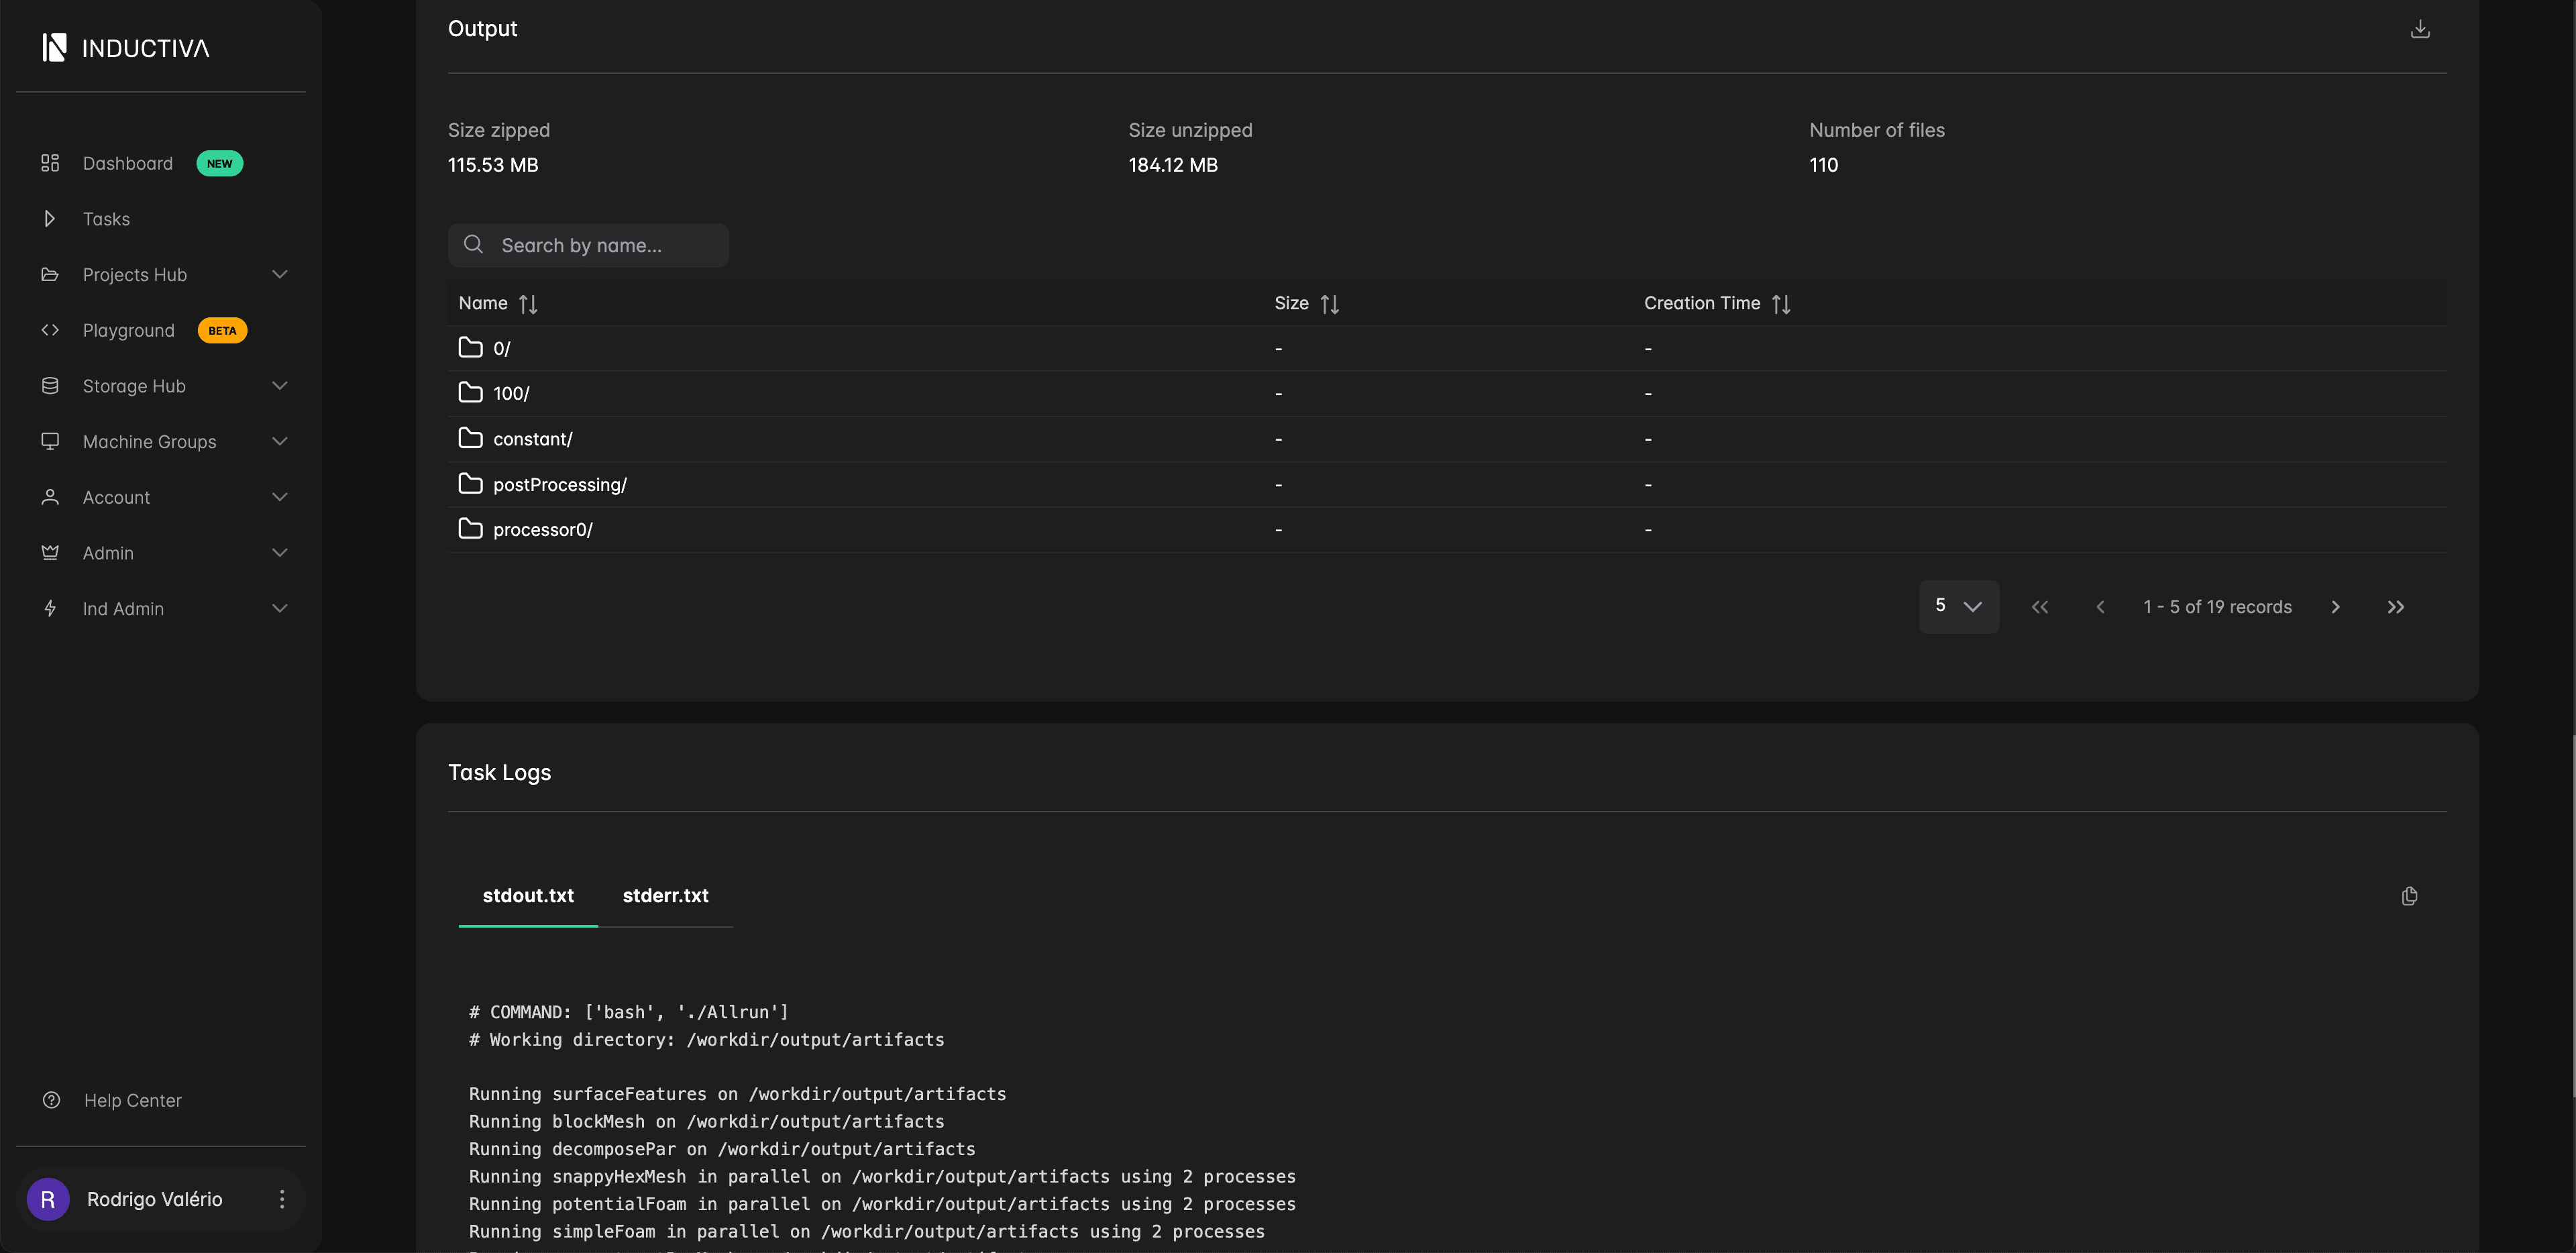Open the constant/ folder
Viewport: 2576px width, 1253px height.
532,439
